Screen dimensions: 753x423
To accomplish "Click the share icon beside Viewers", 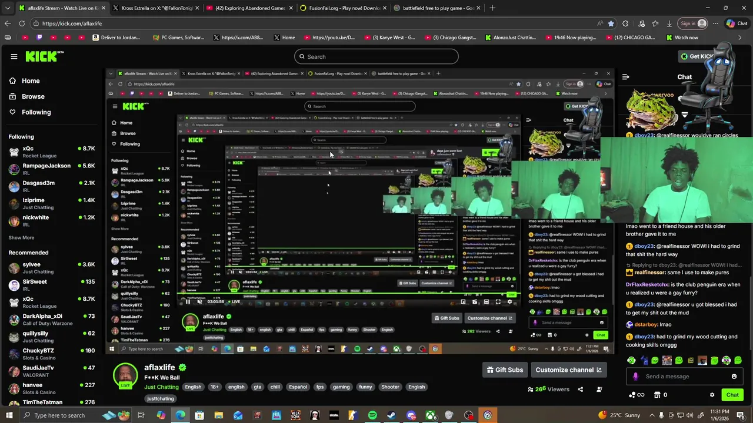I will pyautogui.click(x=581, y=389).
